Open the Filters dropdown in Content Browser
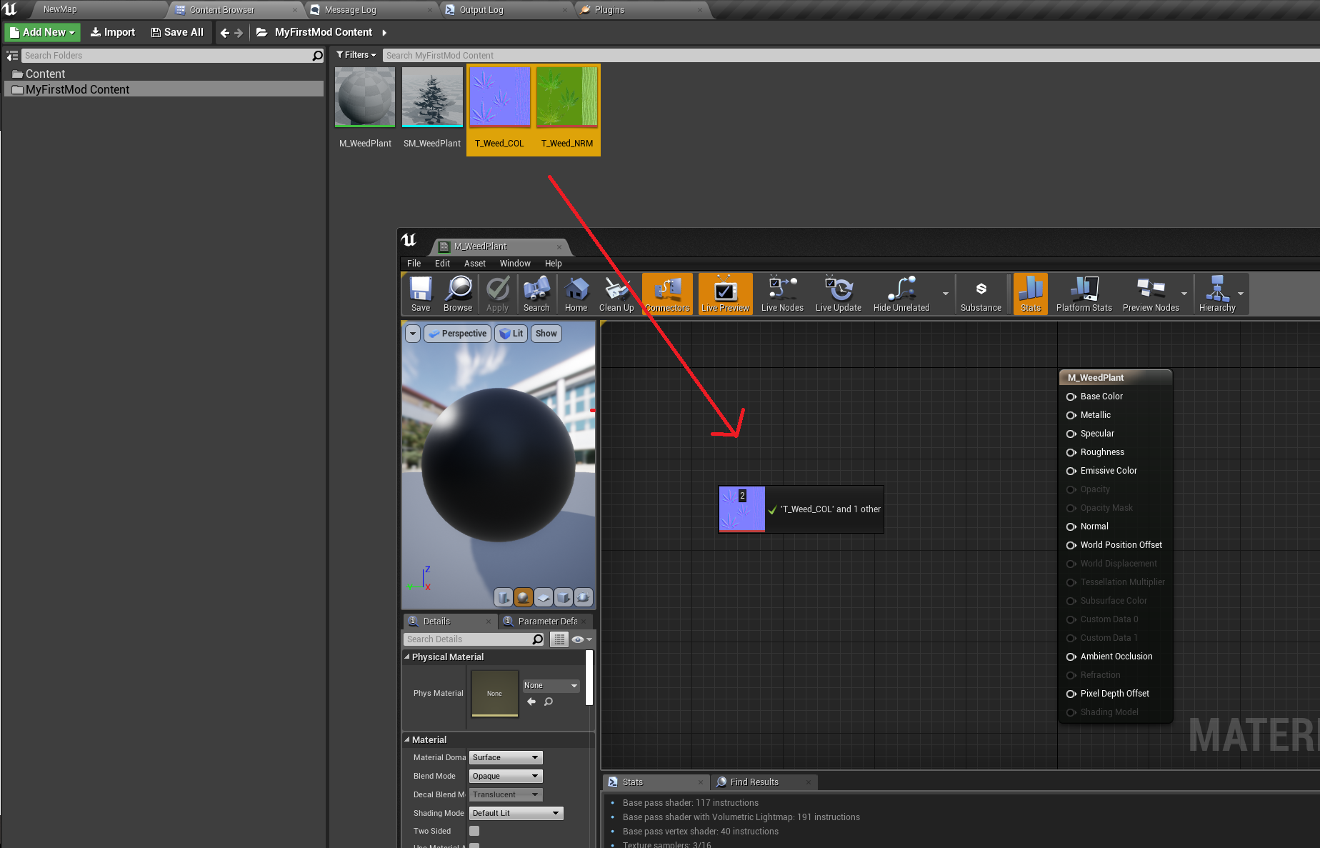The height and width of the screenshot is (848, 1320). (x=356, y=55)
